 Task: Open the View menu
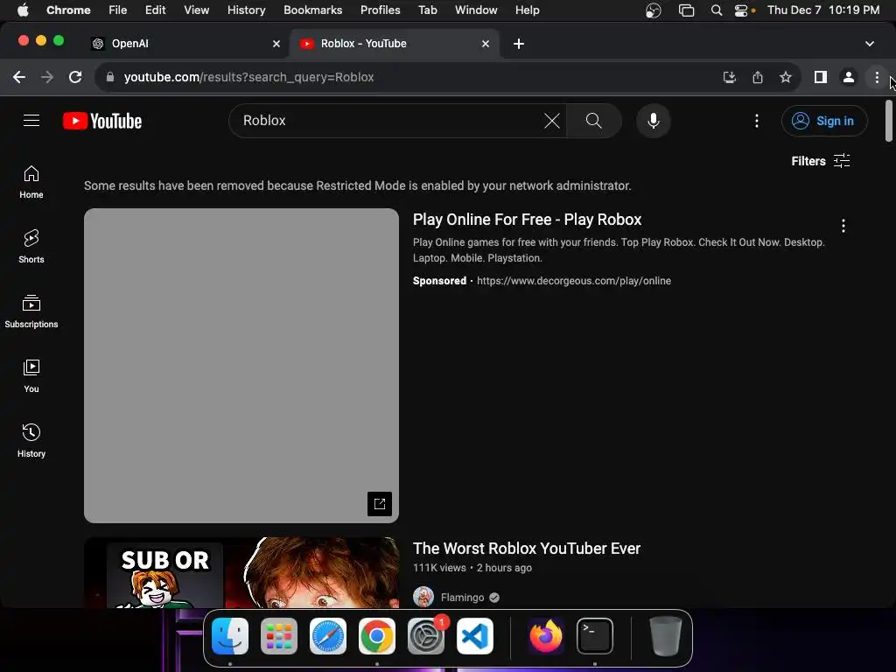pos(196,10)
